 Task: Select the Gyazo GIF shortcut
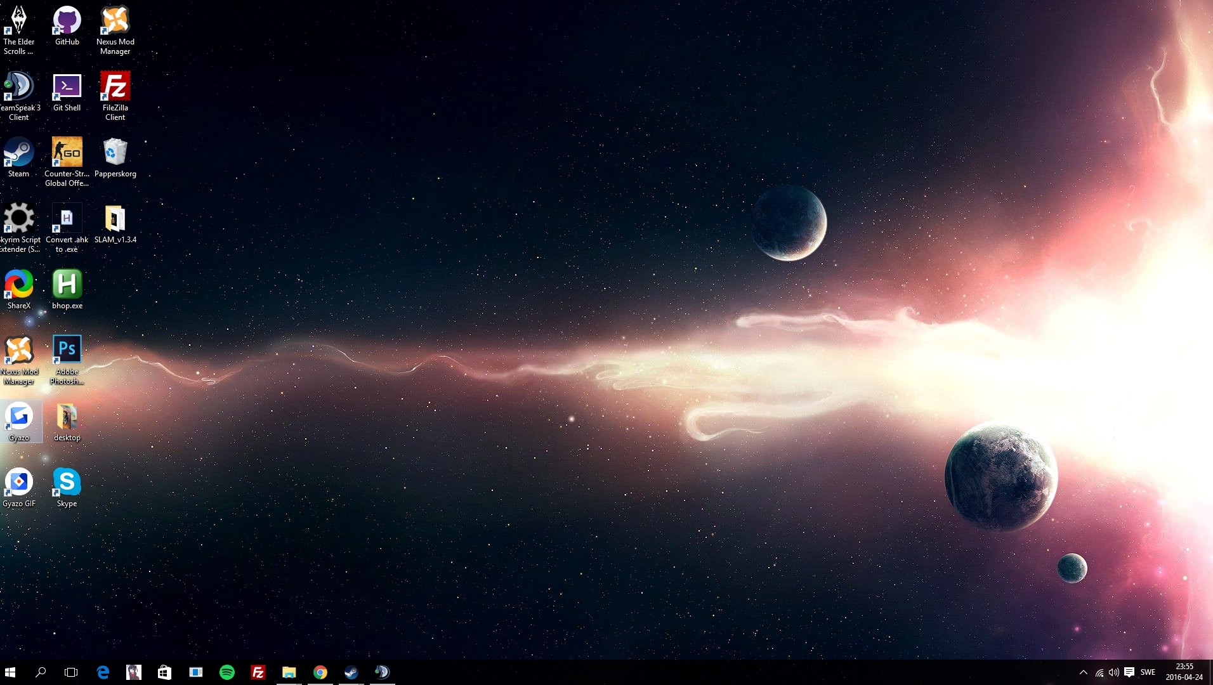pos(19,488)
